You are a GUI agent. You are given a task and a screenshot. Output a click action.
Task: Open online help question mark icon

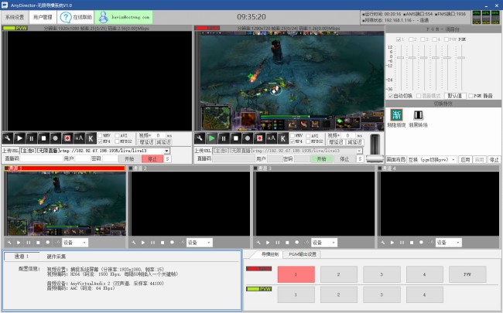point(66,17)
